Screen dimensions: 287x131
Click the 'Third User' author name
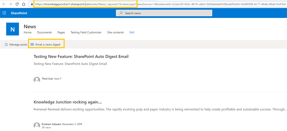tap(47, 79)
